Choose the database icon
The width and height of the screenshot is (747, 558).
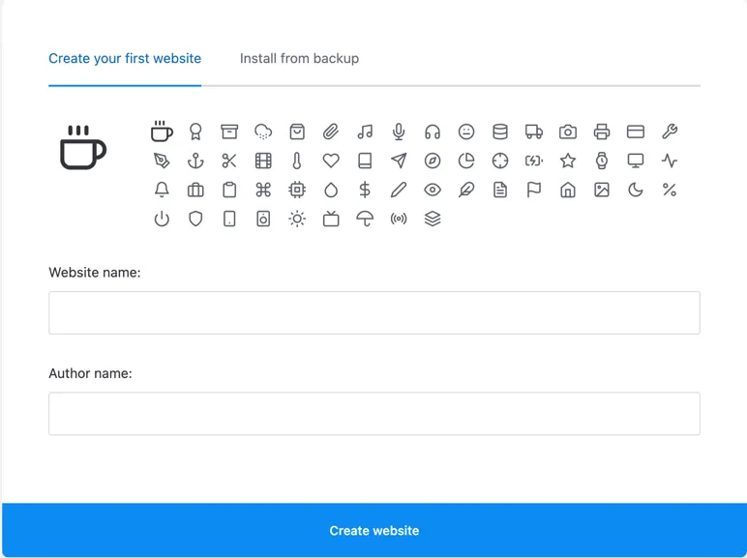coord(500,132)
